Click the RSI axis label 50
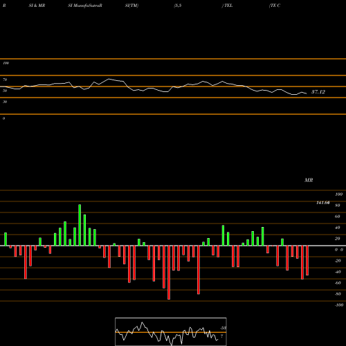This screenshot has width=346, height=346. point(5,91)
